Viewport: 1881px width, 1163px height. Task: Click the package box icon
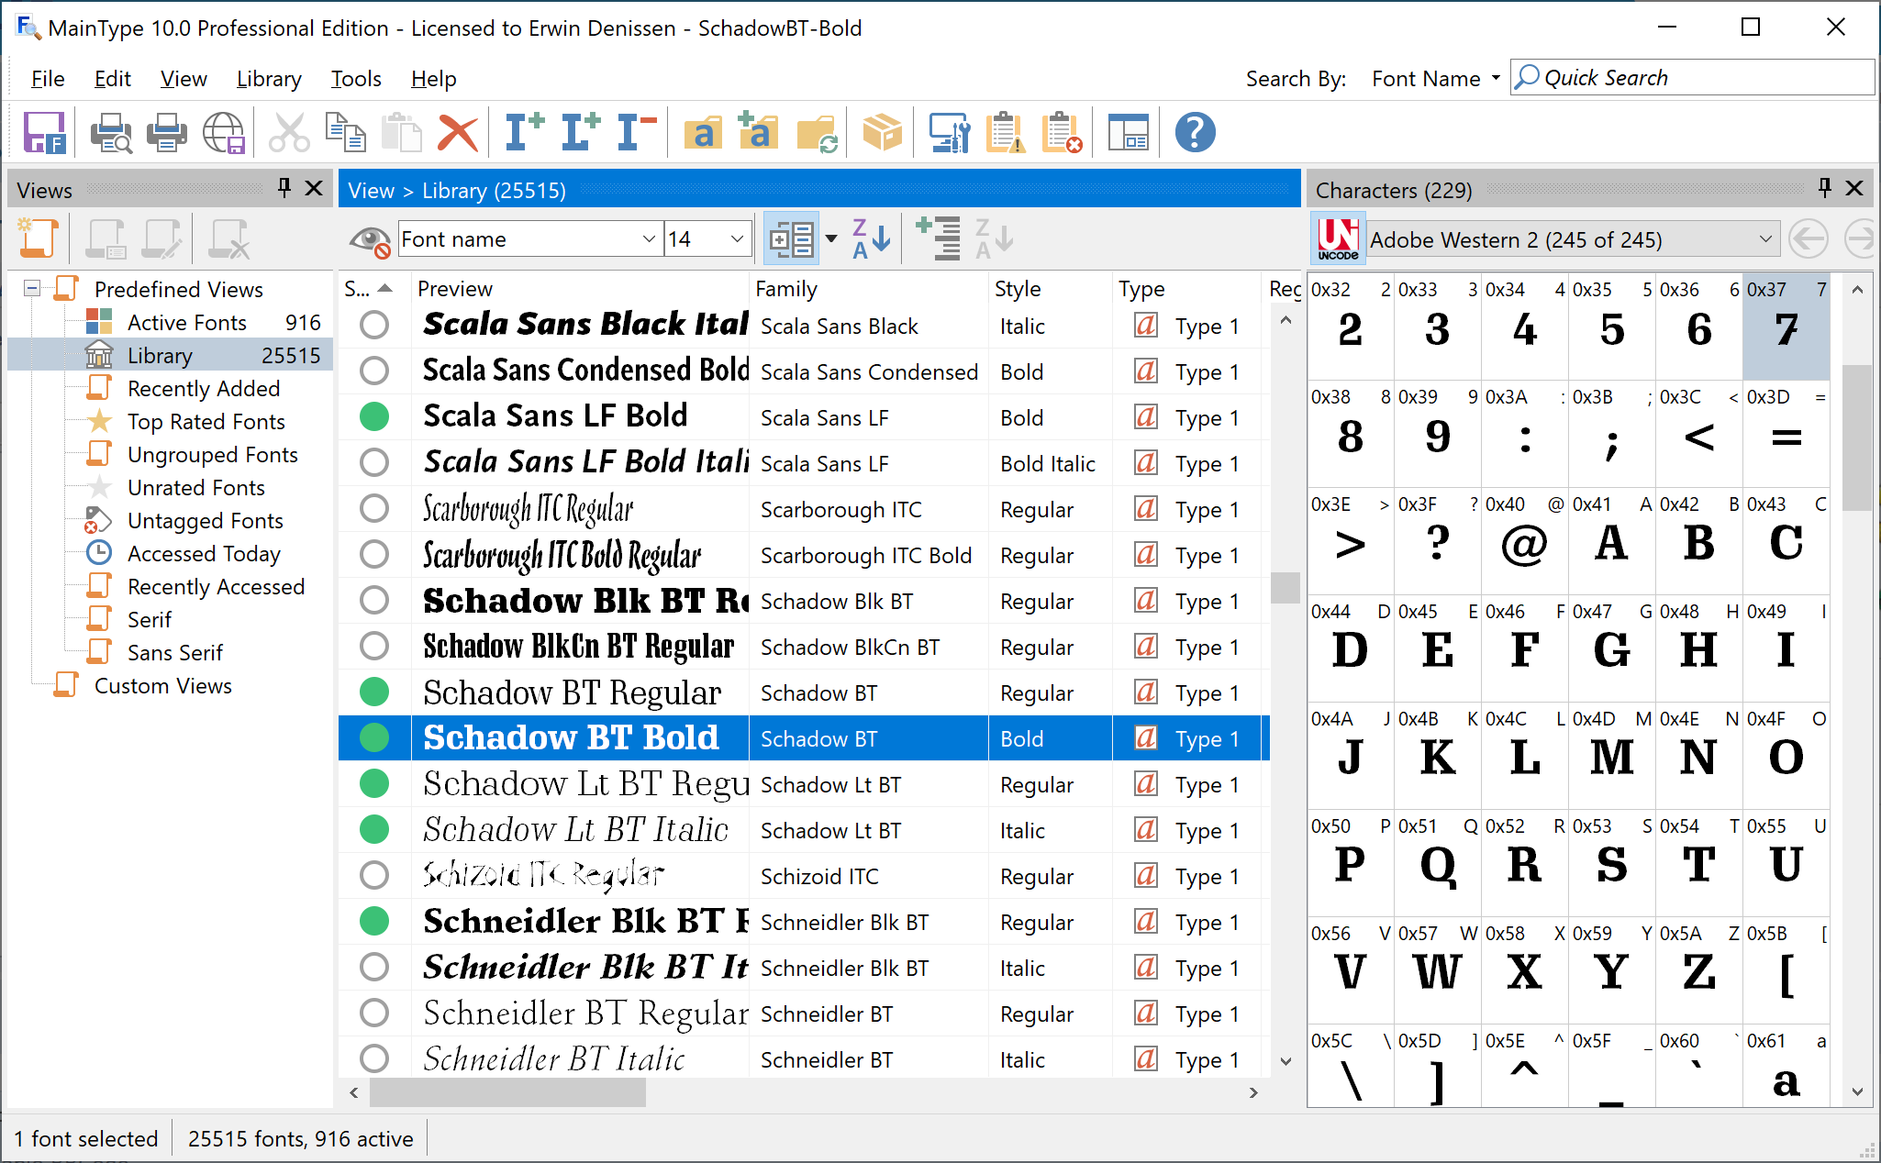883,133
